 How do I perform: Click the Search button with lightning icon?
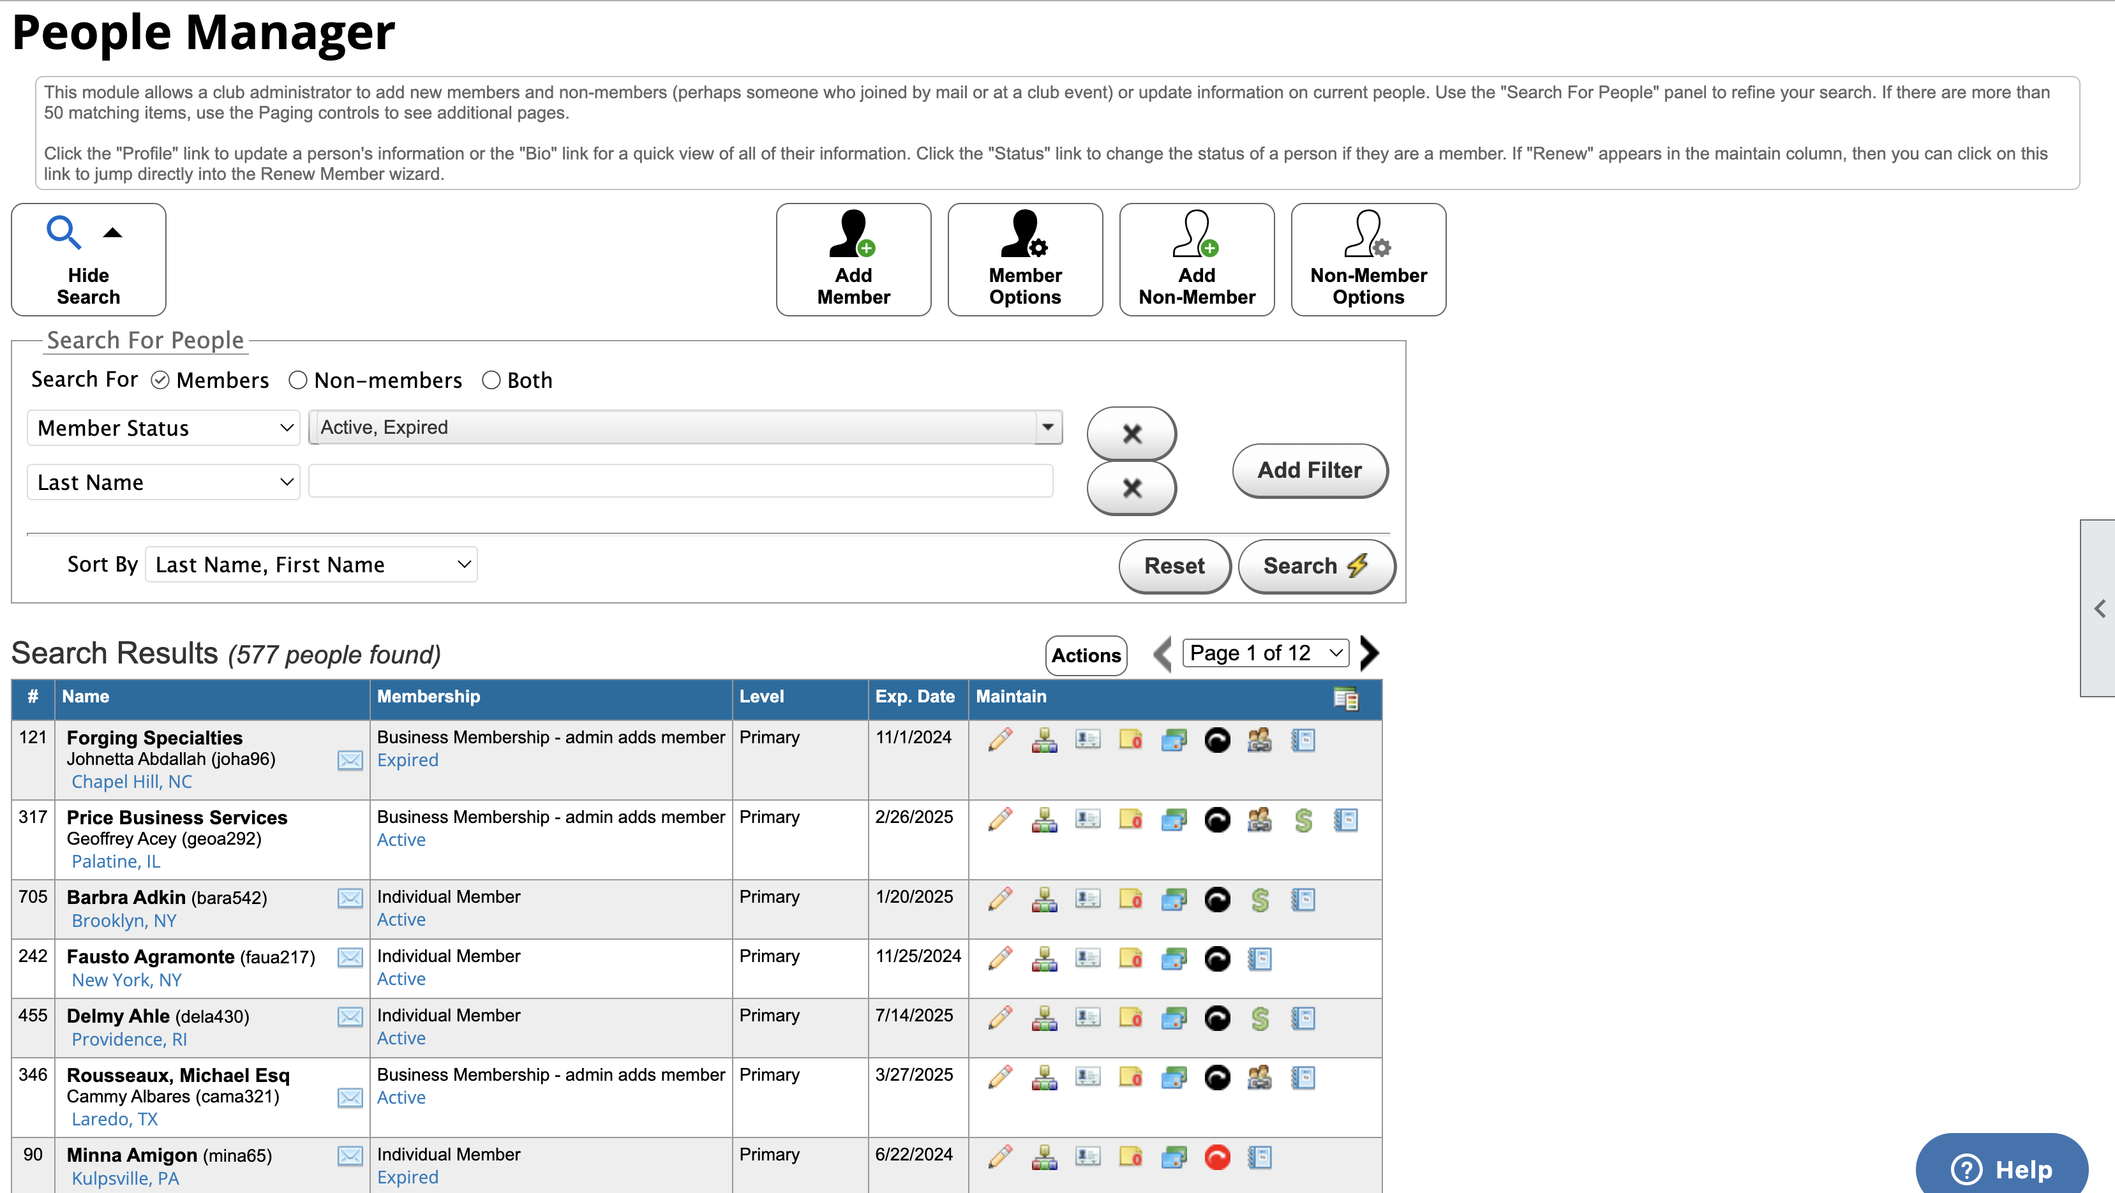1310,566
